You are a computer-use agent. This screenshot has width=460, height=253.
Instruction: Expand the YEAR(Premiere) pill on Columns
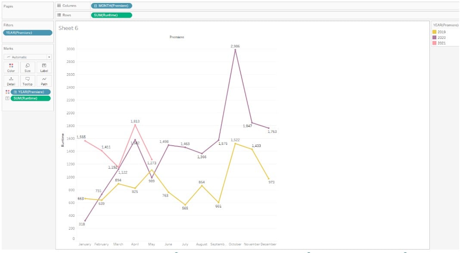(95, 5)
